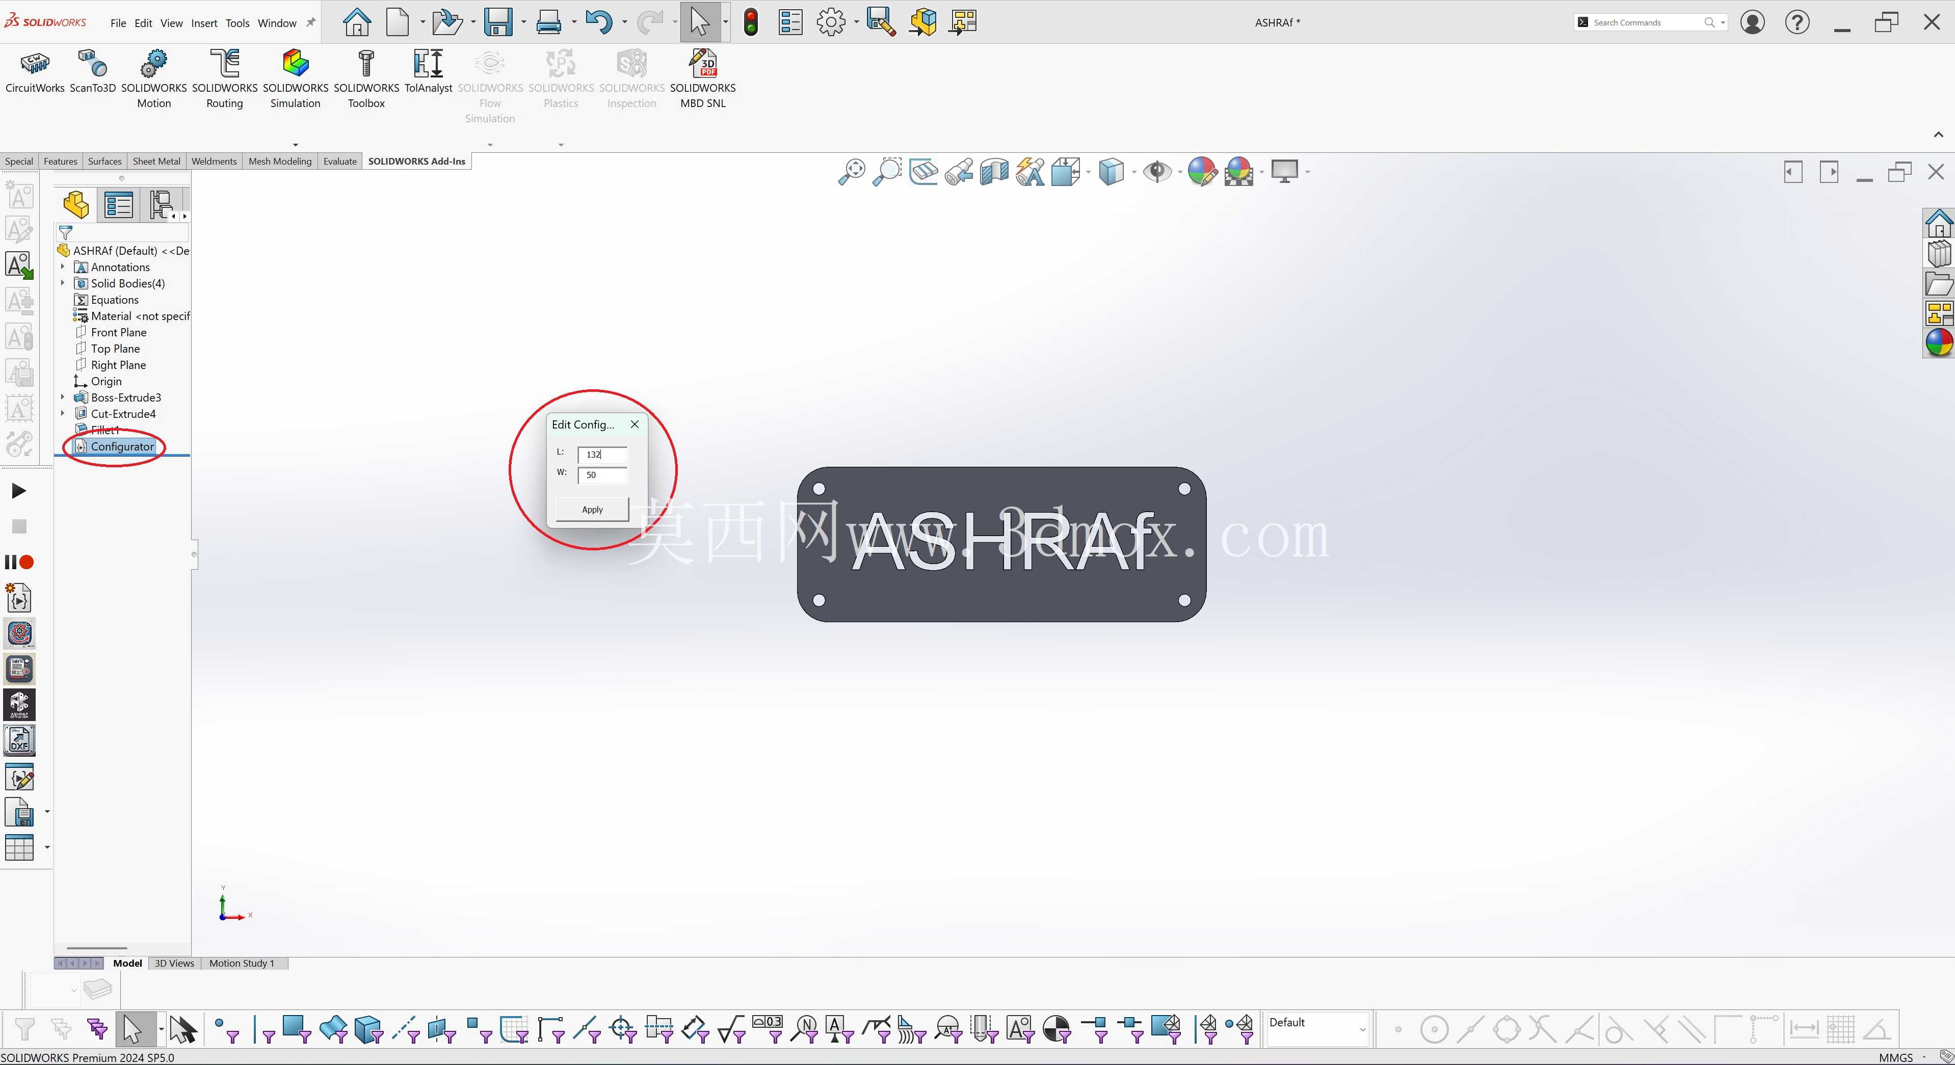1955x1065 pixels.
Task: Click the Zoom to Fit icon
Action: (852, 171)
